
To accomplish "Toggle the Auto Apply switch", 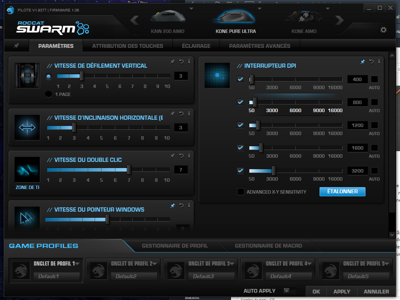I will tap(289, 291).
